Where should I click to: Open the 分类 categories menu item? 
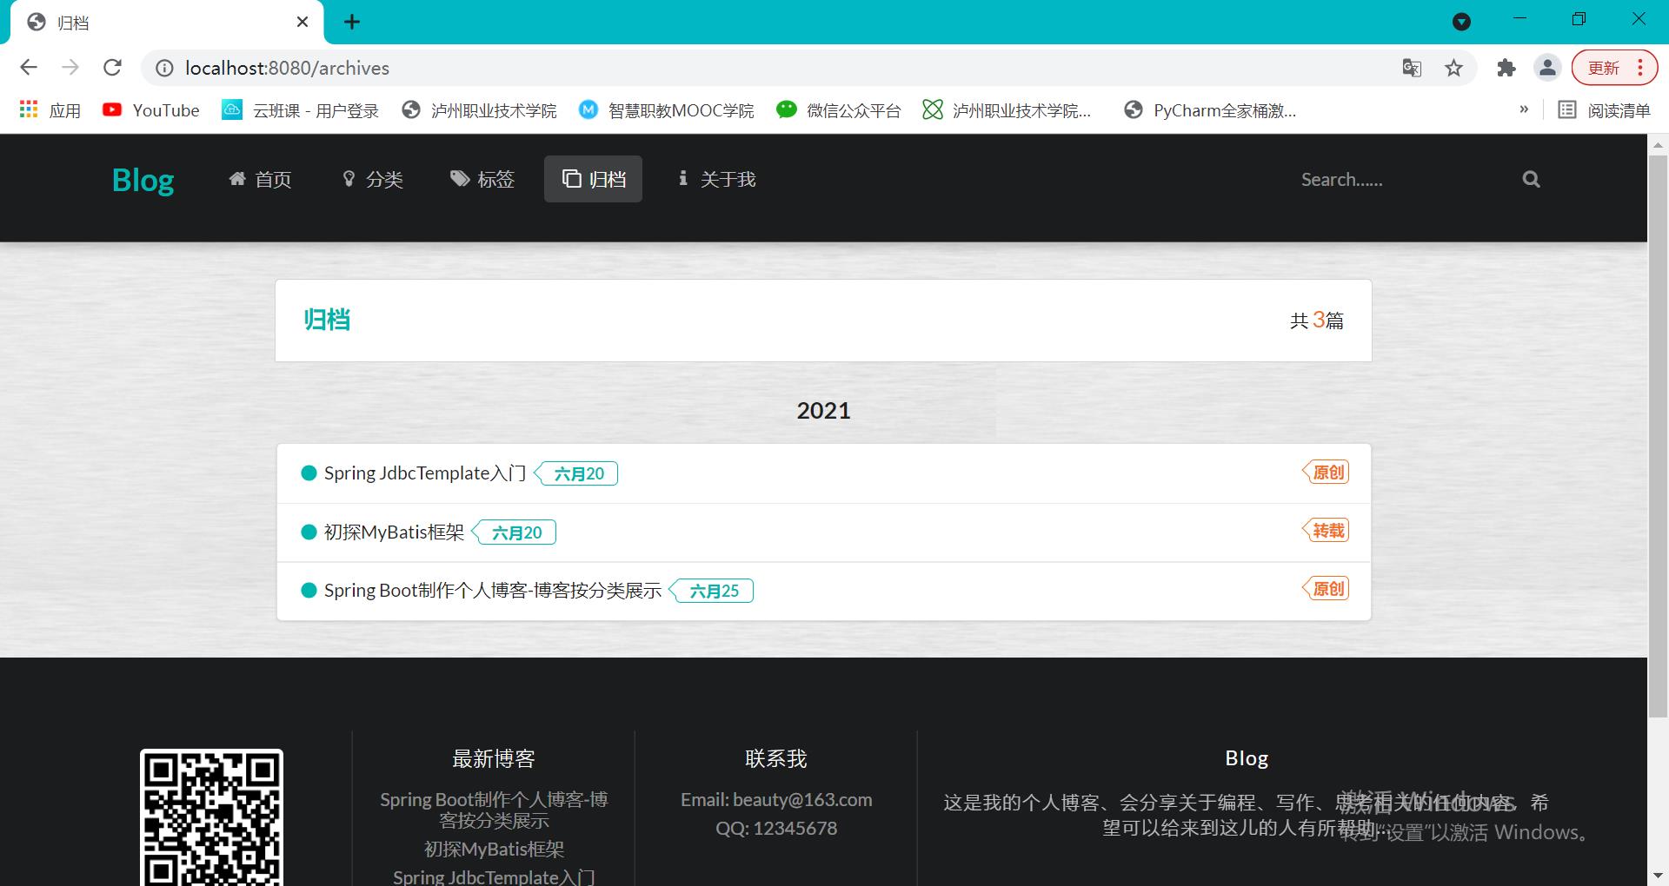373,179
